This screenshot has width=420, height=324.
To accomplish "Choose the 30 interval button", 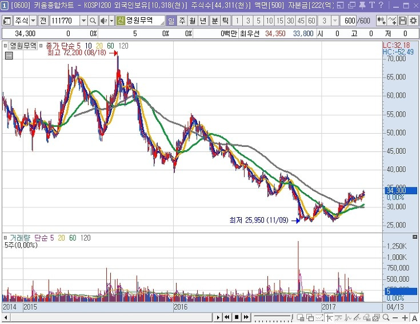I will click(x=290, y=21).
